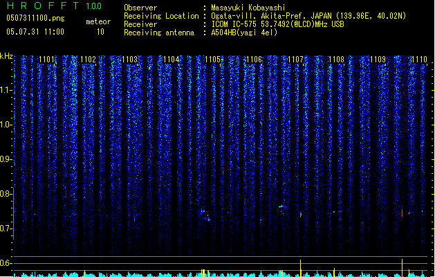Click the version number 1.0.0
This screenshot has width=435, height=277.
94,6
